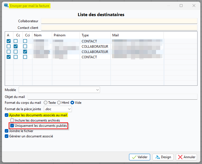This screenshot has width=202, height=164.
Task: Uncheck Joindre le fichier option
Action: (7, 131)
